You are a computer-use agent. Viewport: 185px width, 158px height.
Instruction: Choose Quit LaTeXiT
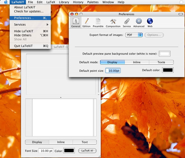coord(30,46)
